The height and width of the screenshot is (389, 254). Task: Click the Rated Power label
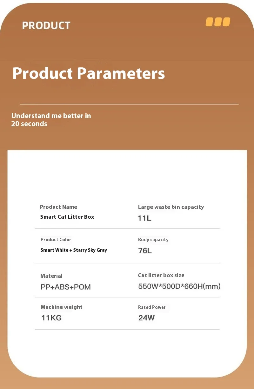152,307
